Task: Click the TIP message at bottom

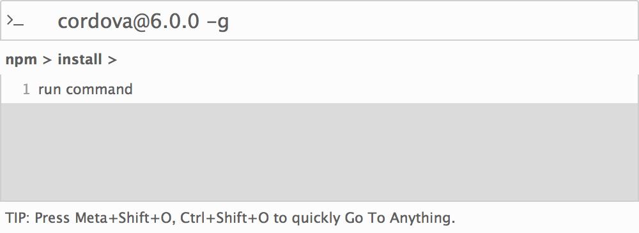Action: 230,218
